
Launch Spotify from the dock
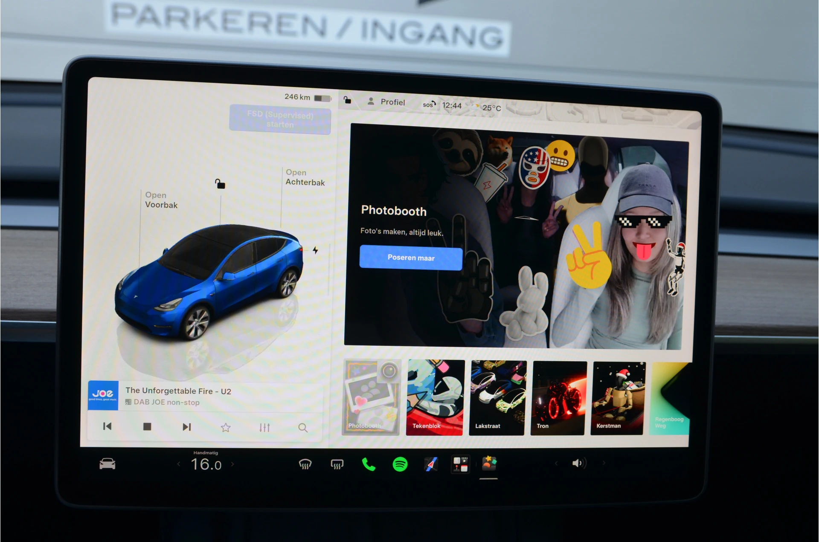pos(400,464)
